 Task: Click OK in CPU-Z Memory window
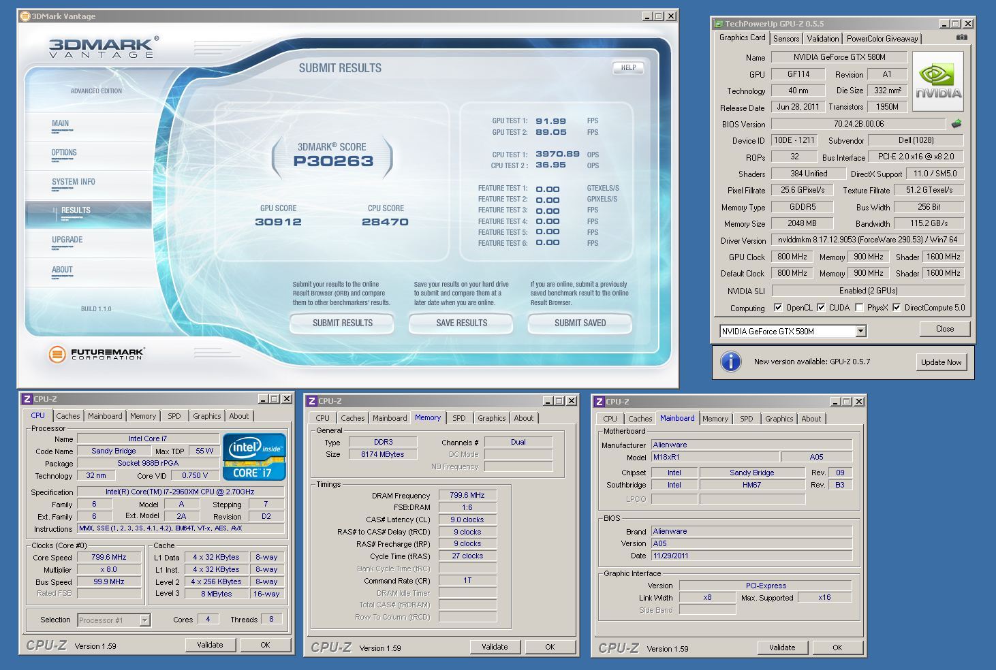550,647
